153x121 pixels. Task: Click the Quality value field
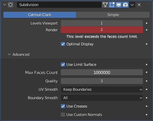102,81
